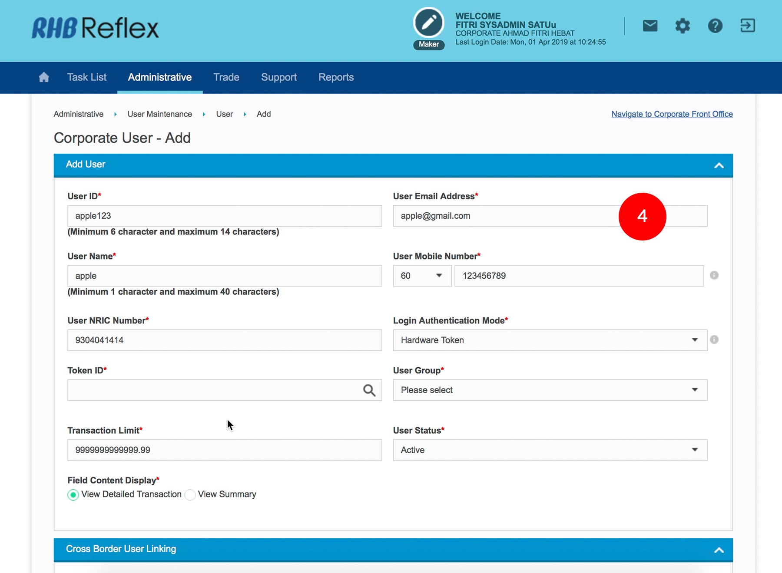
Task: Switch to the Reports tab
Action: tap(336, 77)
